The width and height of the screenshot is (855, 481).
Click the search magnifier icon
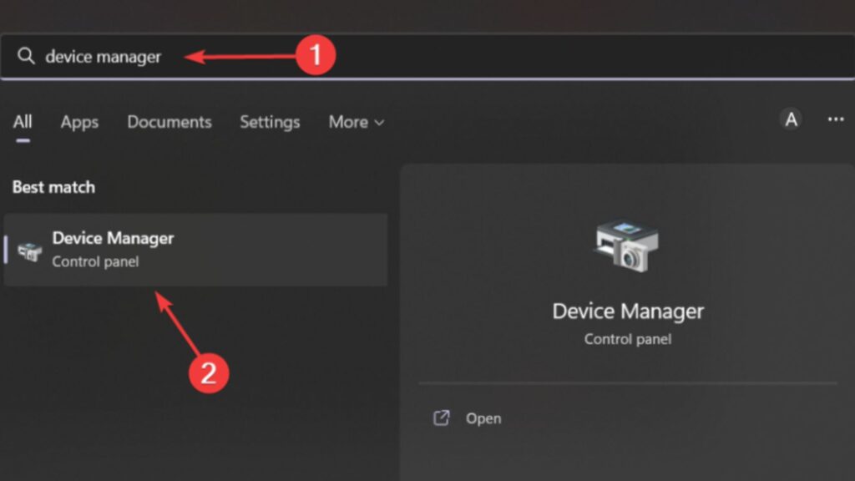pos(25,56)
